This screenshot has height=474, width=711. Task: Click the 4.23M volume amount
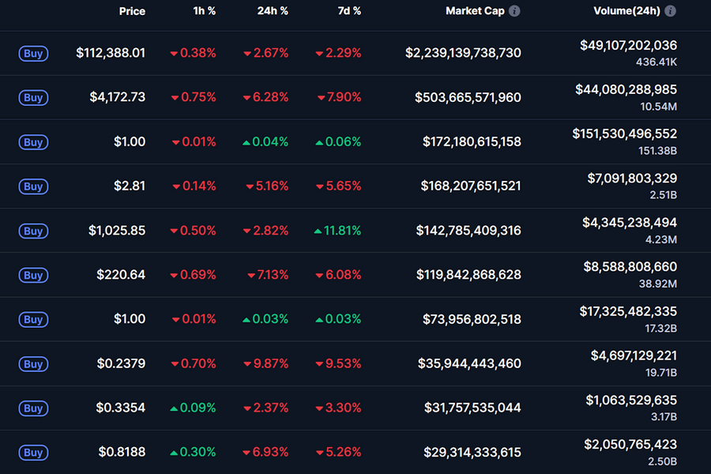tap(661, 239)
